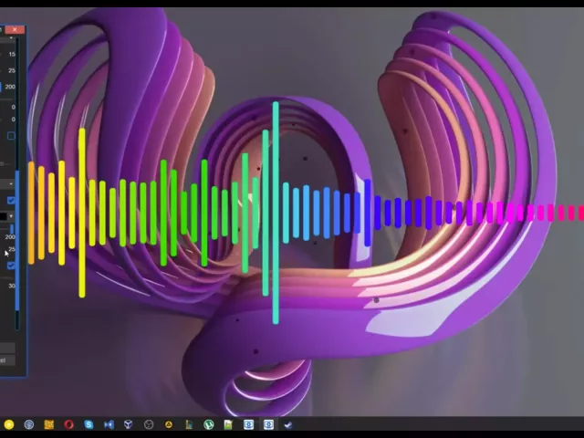Click the yellow triangle taskbar icon
The height and width of the screenshot is (438, 584).
(169, 424)
